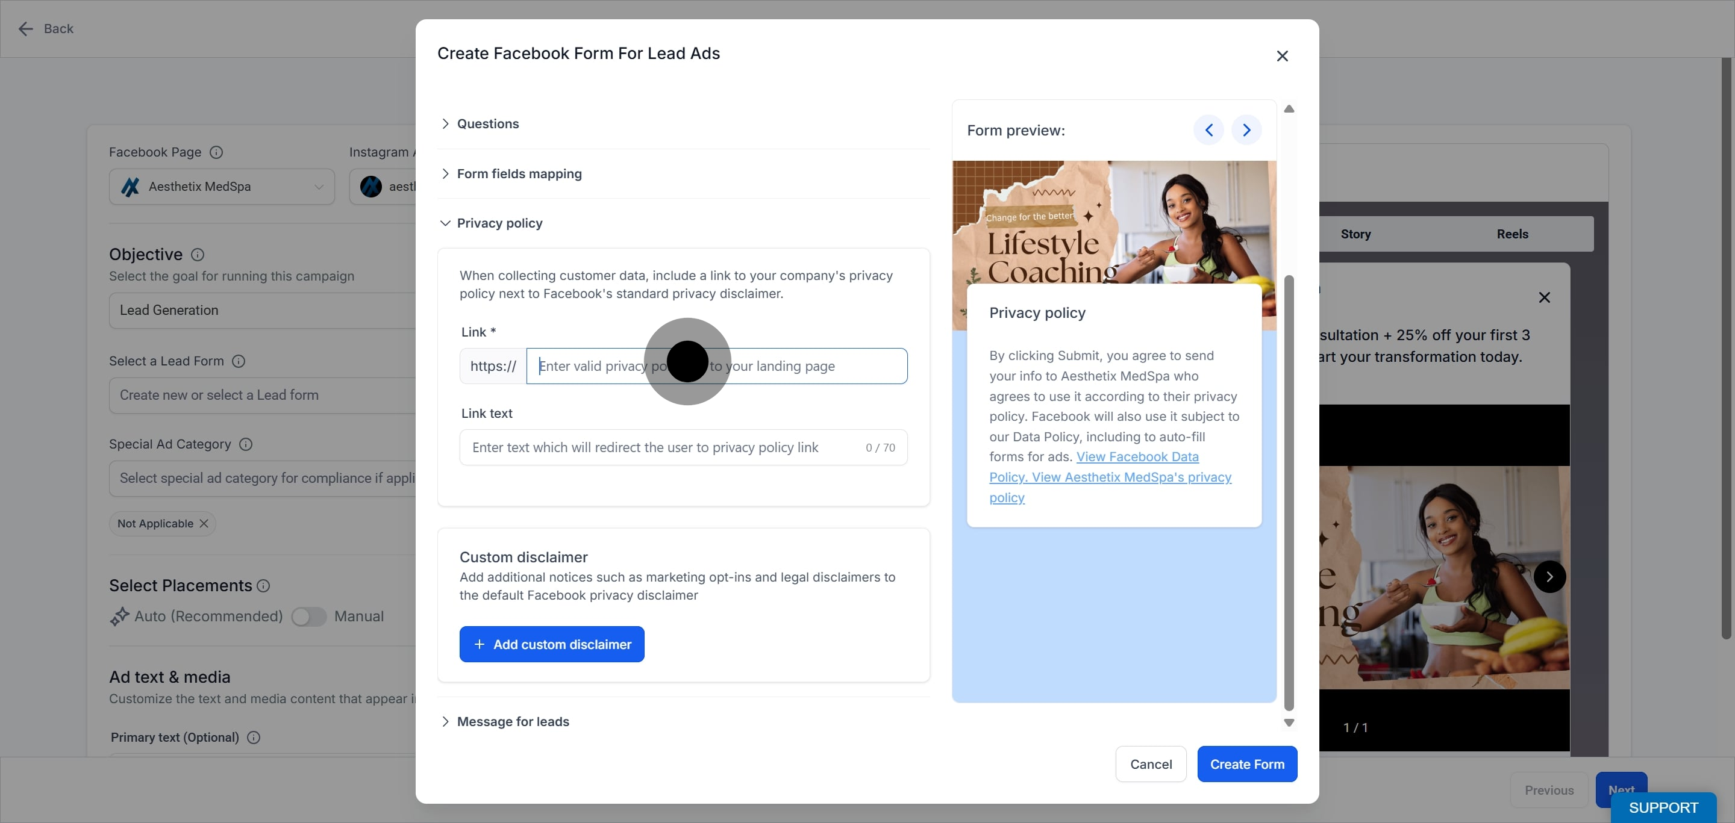The image size is (1735, 823).
Task: Click the Objective info icon
Action: click(198, 255)
